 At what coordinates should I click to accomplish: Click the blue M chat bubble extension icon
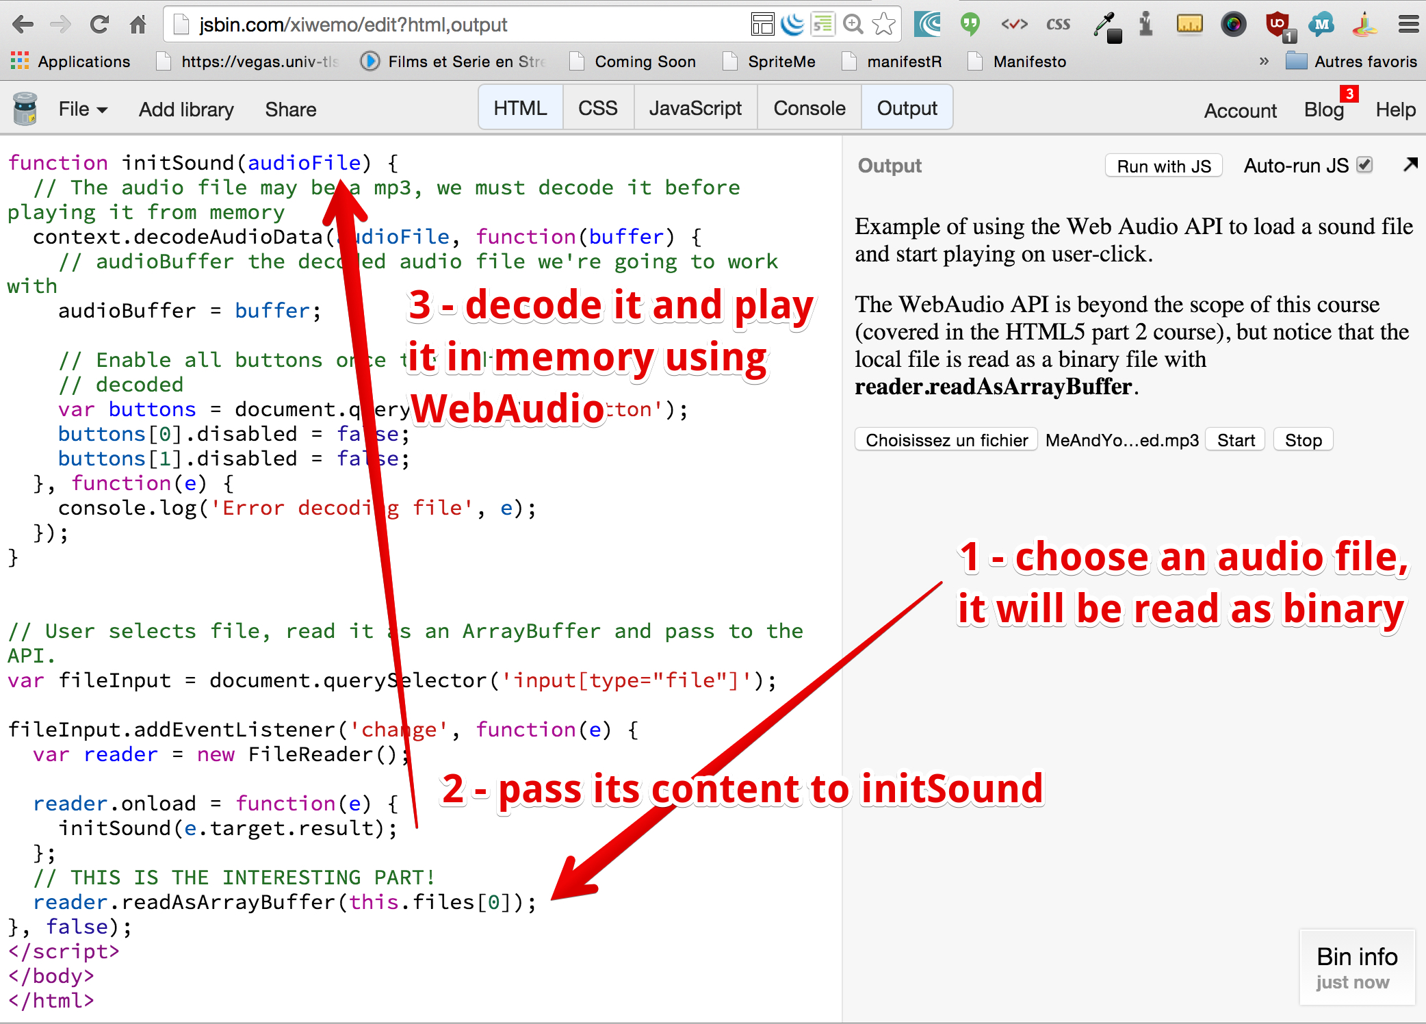pyautogui.click(x=1322, y=25)
